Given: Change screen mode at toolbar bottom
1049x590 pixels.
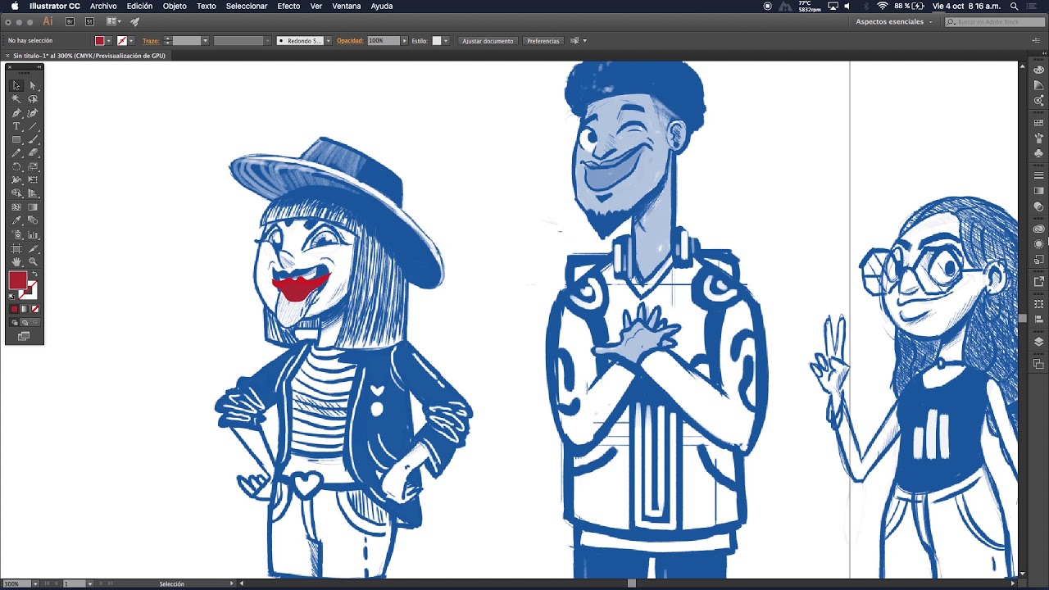Looking at the screenshot, I should (24, 336).
